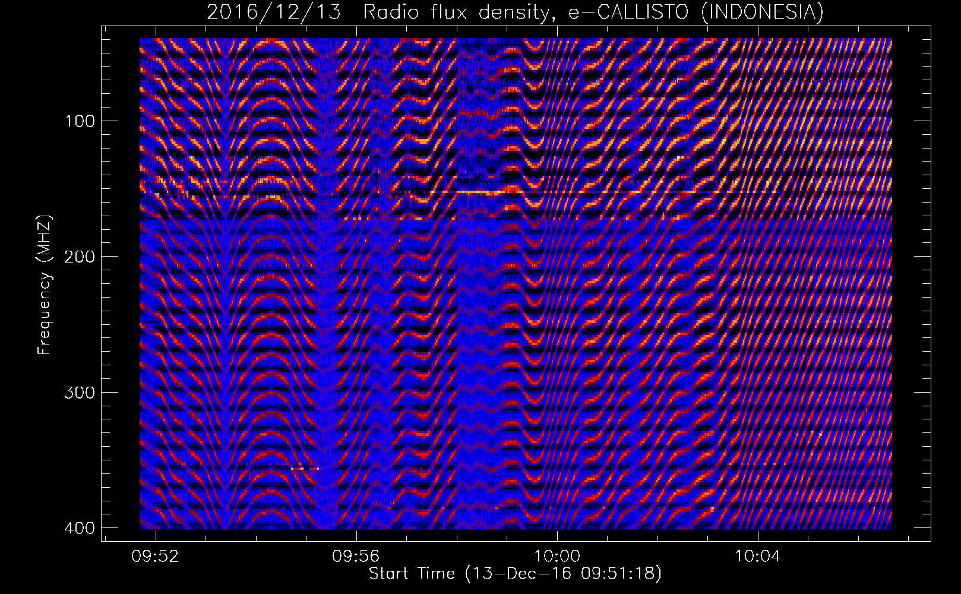Click the 09:52 time tick label
The height and width of the screenshot is (594, 961).
coord(156,557)
